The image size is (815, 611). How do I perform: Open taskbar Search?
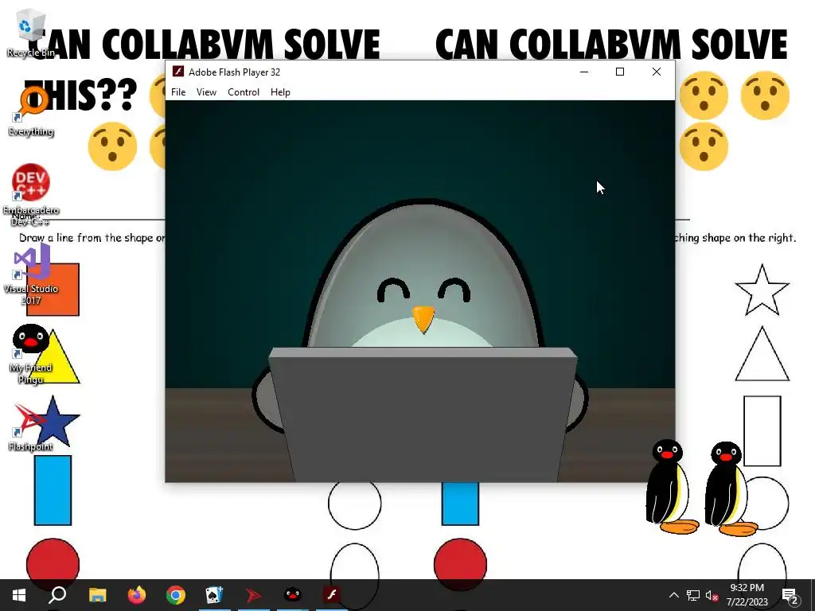click(57, 595)
